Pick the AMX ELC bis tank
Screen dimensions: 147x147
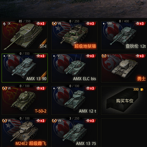tap(74, 68)
